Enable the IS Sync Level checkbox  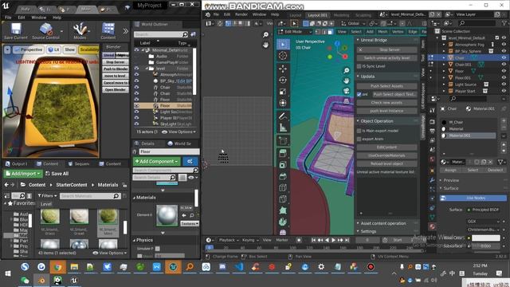(359, 66)
